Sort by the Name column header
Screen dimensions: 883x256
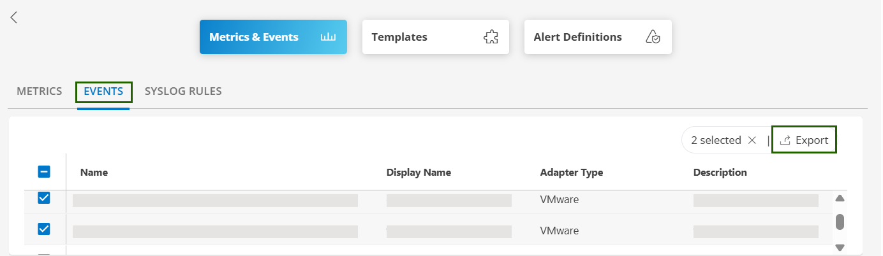[x=94, y=173]
